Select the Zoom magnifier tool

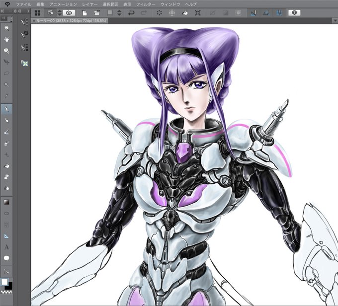coord(6,28)
